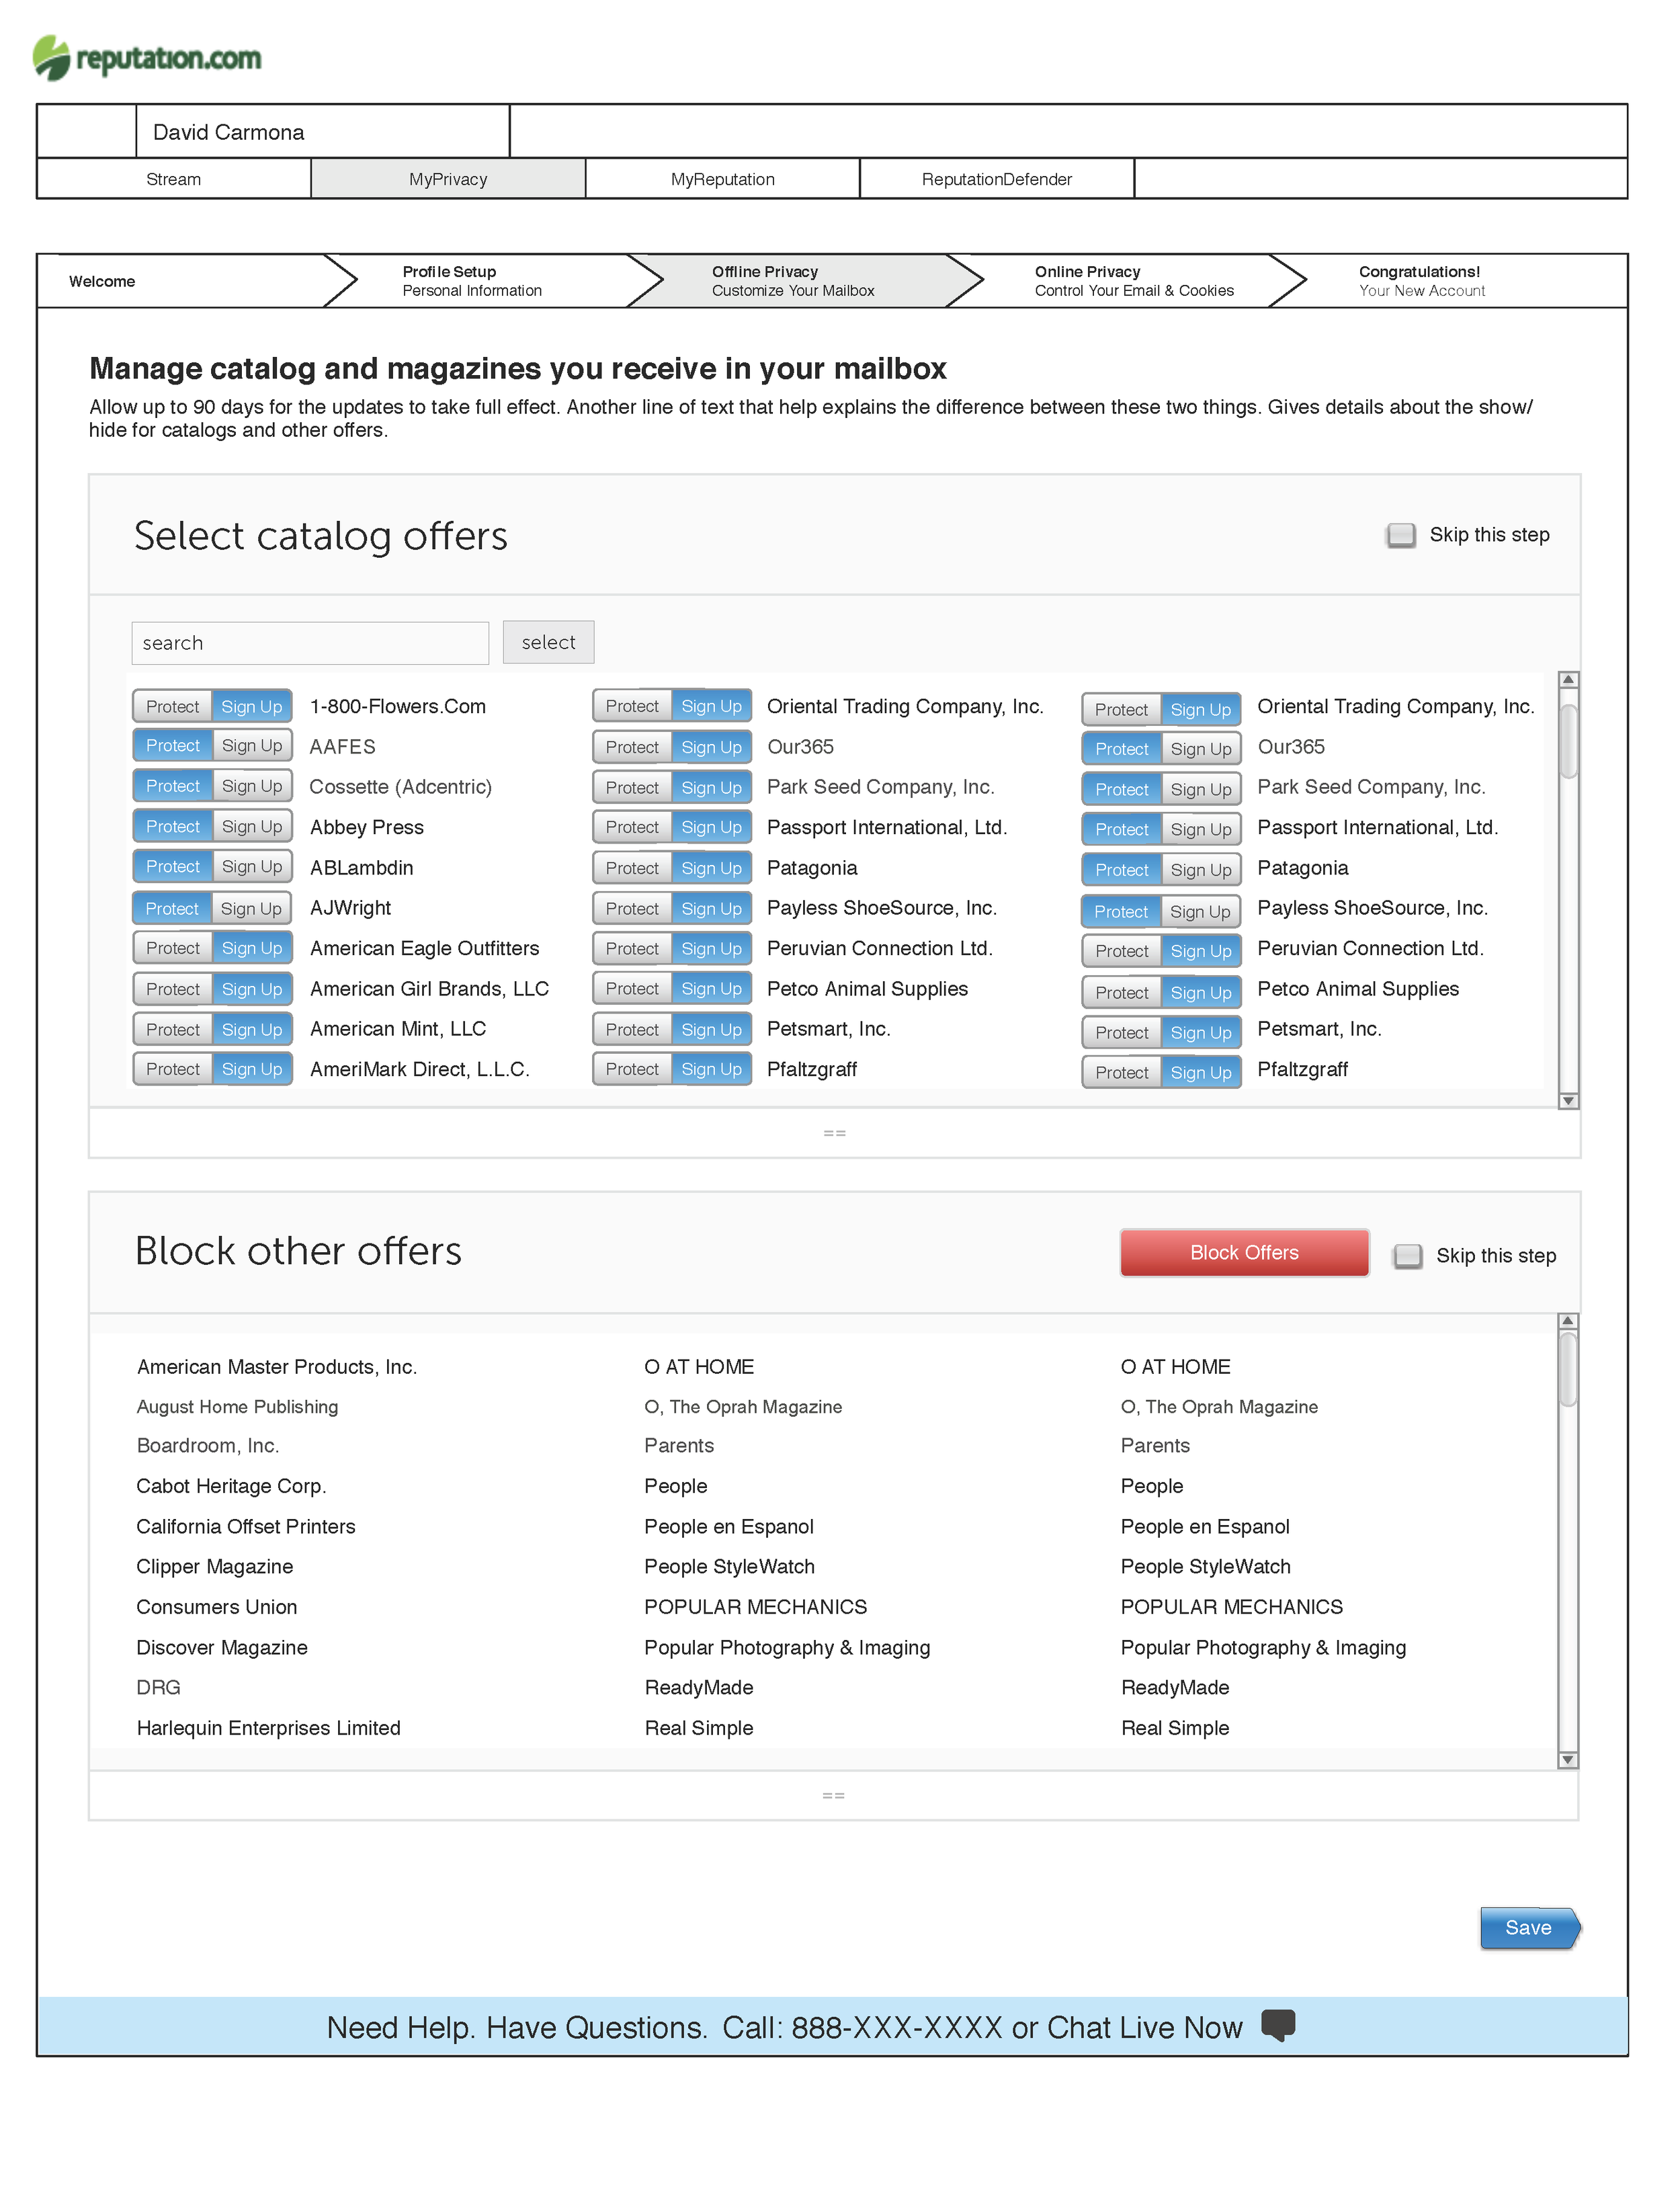This screenshot has height=2185, width=1680.
Task: Open the ReputationDefender tab
Action: pos(997,179)
